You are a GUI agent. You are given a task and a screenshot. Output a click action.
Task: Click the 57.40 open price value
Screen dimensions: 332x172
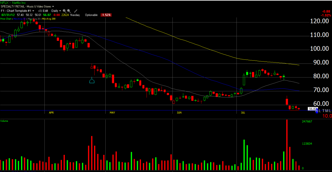click(20, 15)
